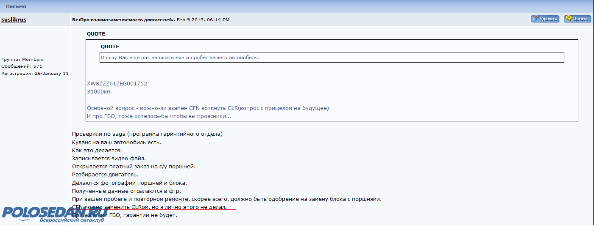This screenshot has height=225, width=594.
Task: Click the line Проверили по saga
Action: tap(147, 134)
